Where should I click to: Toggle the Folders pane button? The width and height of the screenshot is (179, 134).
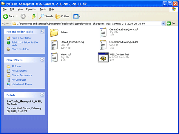(62, 16)
